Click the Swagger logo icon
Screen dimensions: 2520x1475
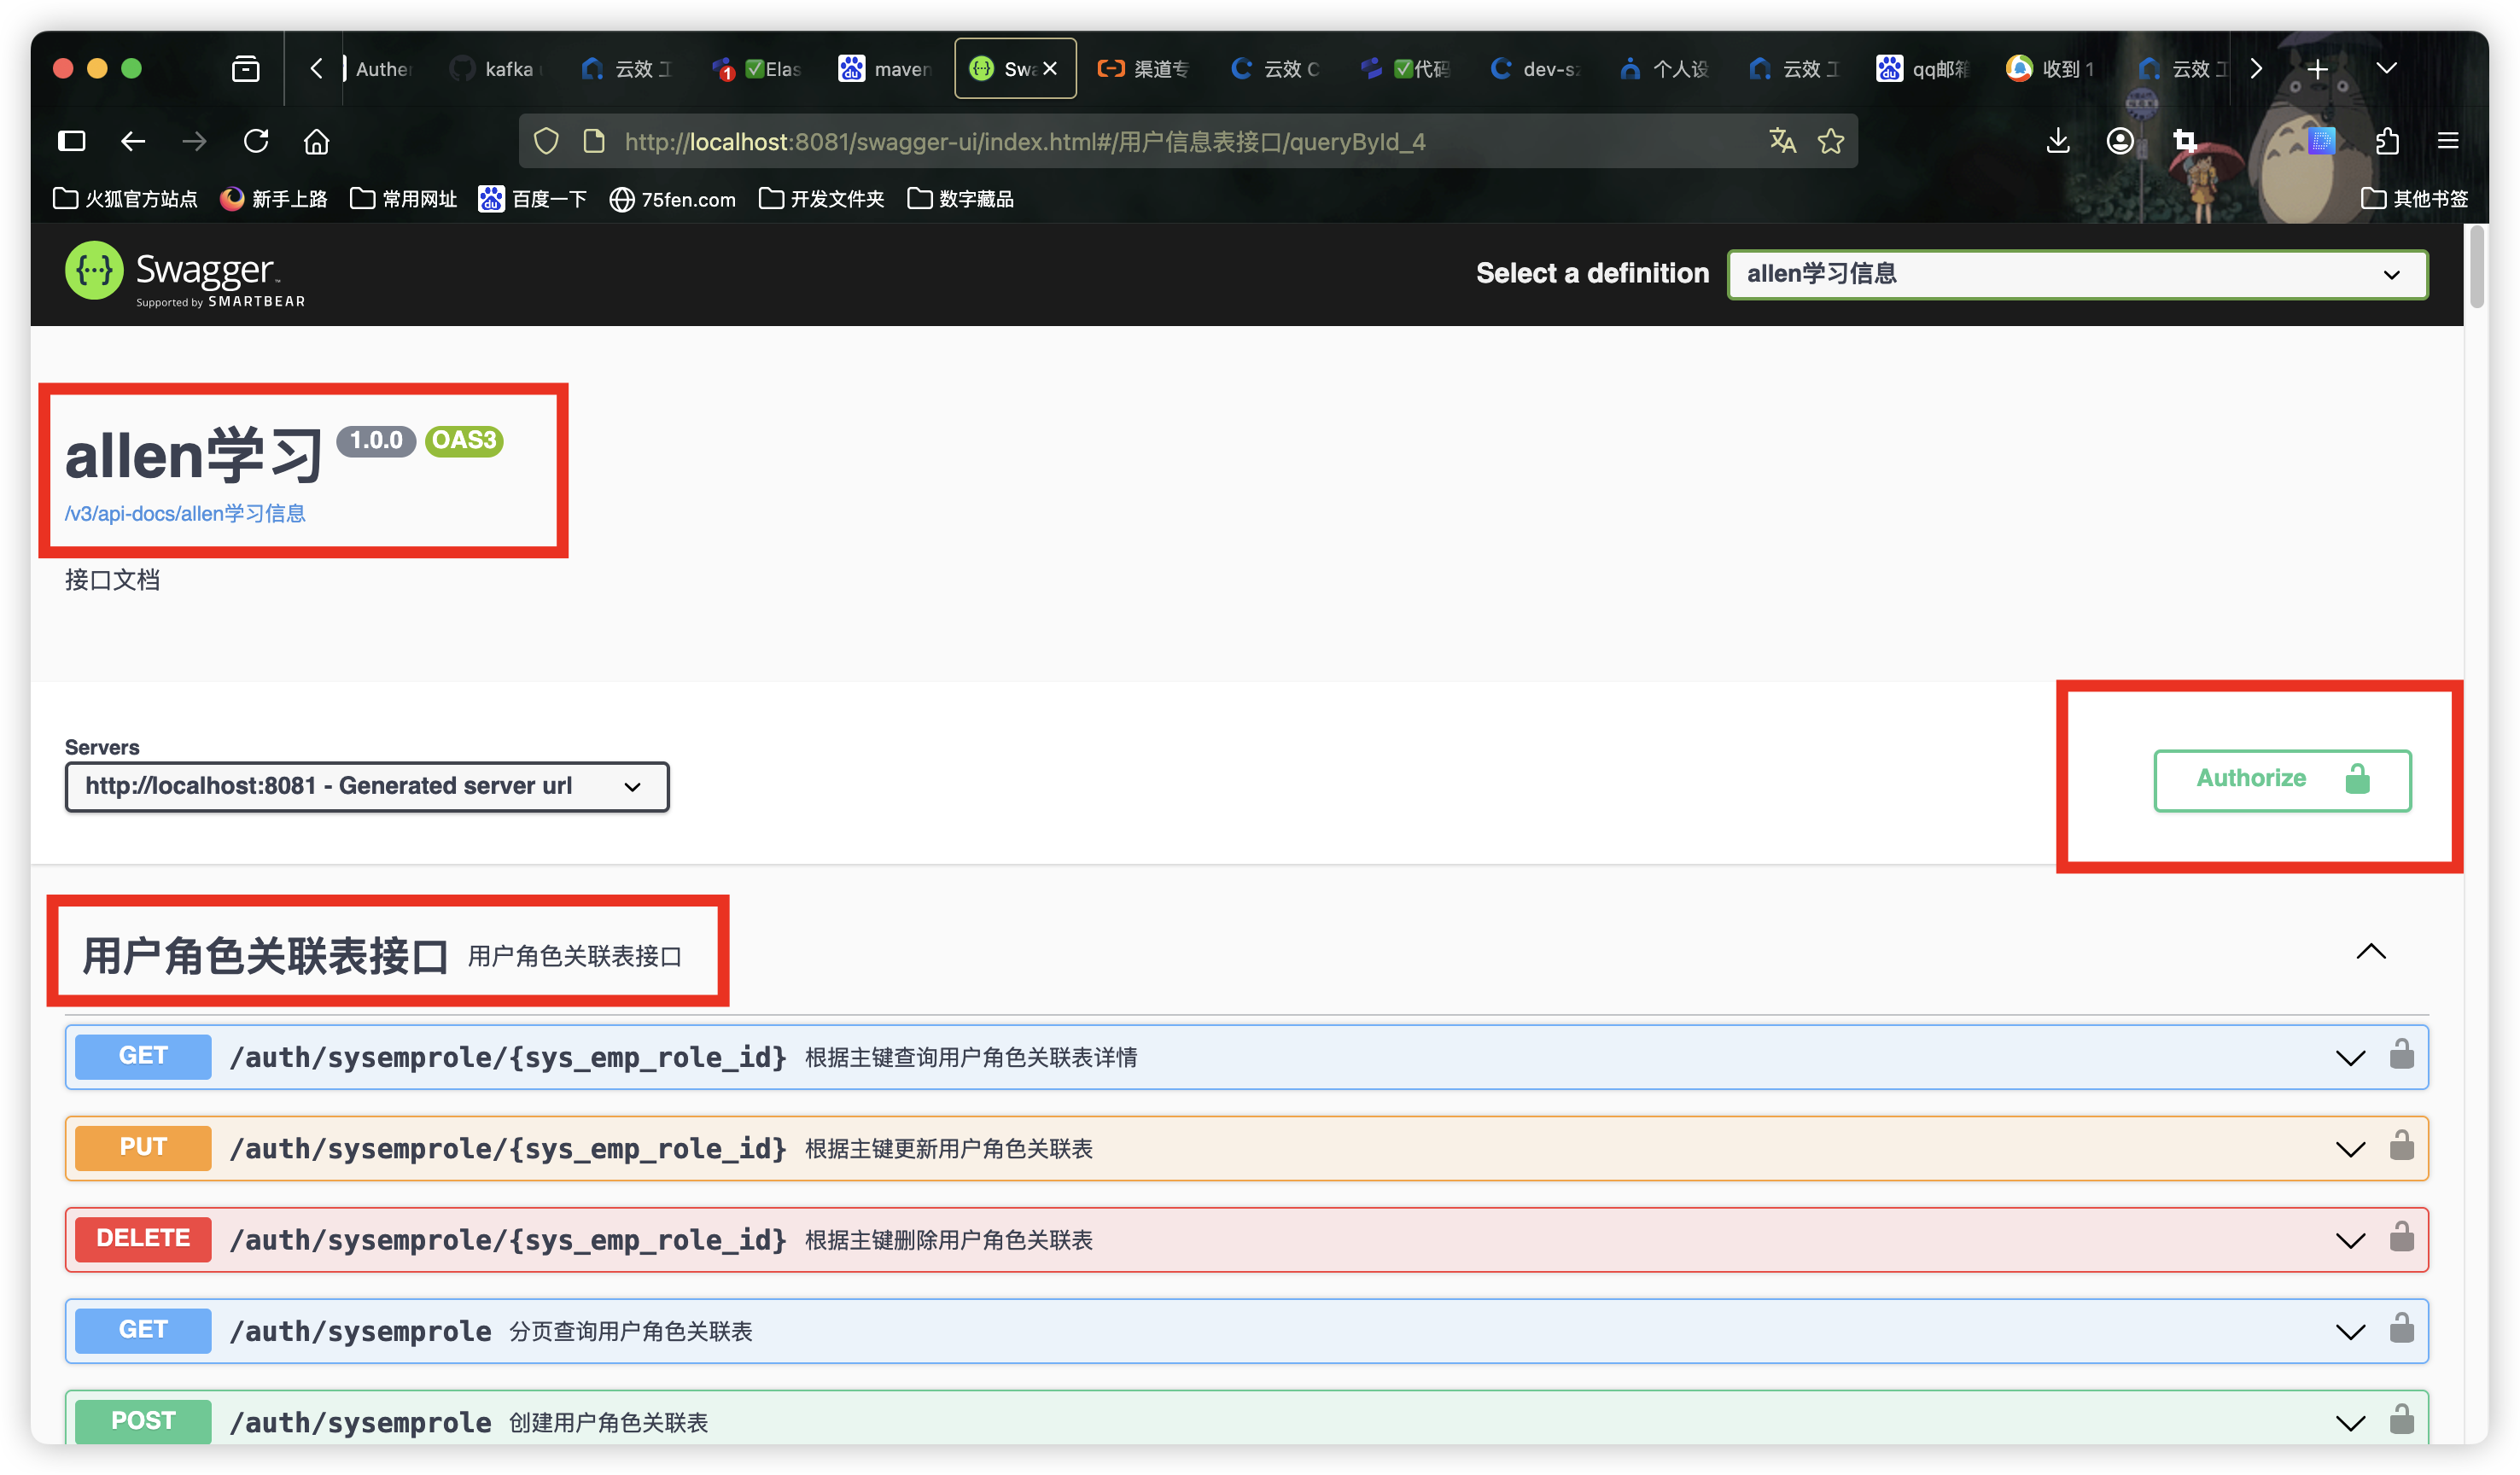point(93,271)
